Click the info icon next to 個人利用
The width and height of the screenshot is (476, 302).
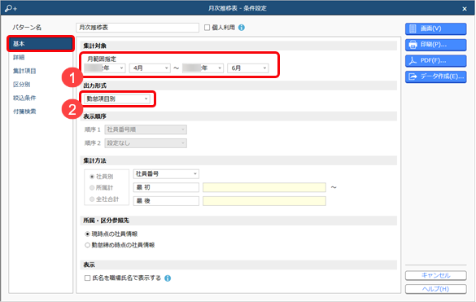click(242, 28)
